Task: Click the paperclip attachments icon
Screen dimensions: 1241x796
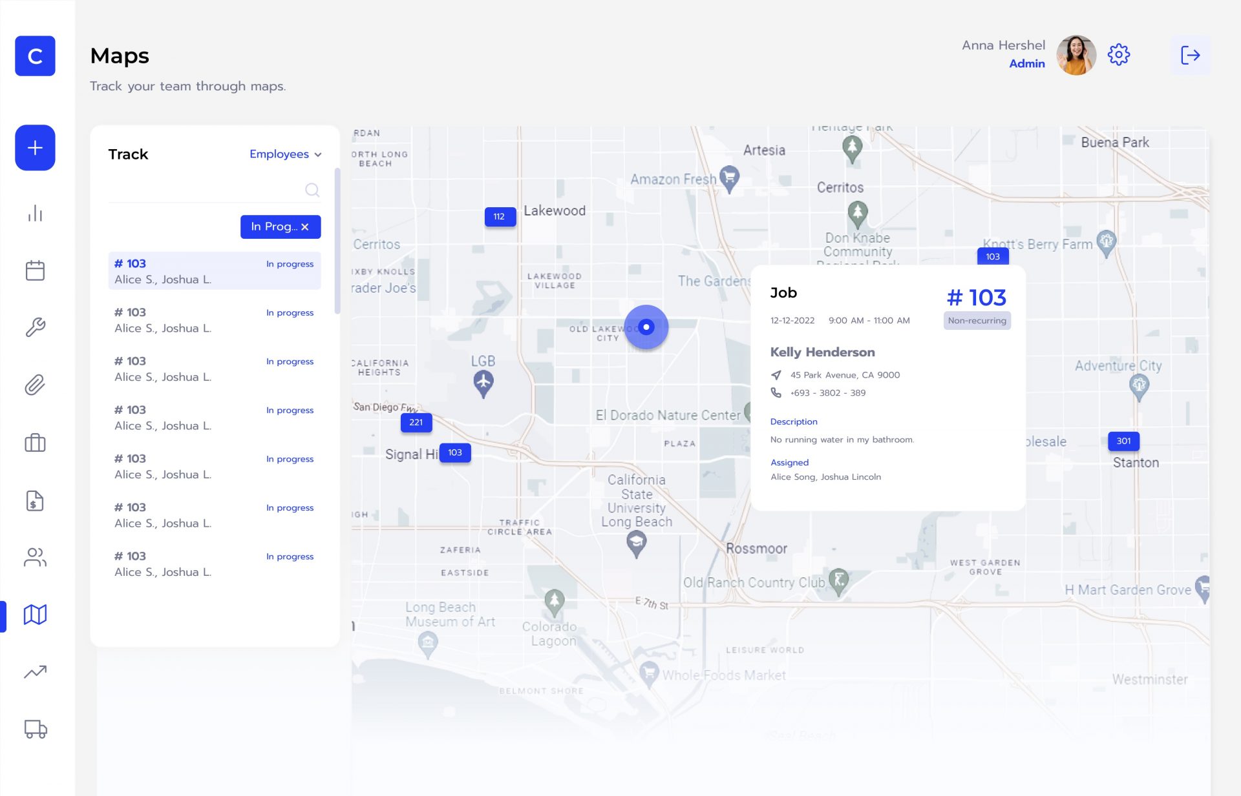Action: 35,385
